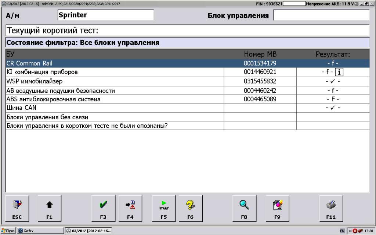This screenshot has width=376, height=235.
Task: Click the EN language indicator in the tray
Action: coord(342,231)
